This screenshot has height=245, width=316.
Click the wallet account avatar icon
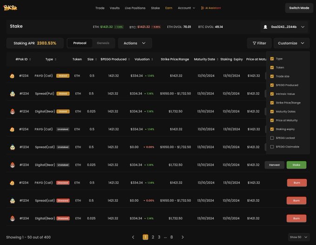tap(265, 27)
